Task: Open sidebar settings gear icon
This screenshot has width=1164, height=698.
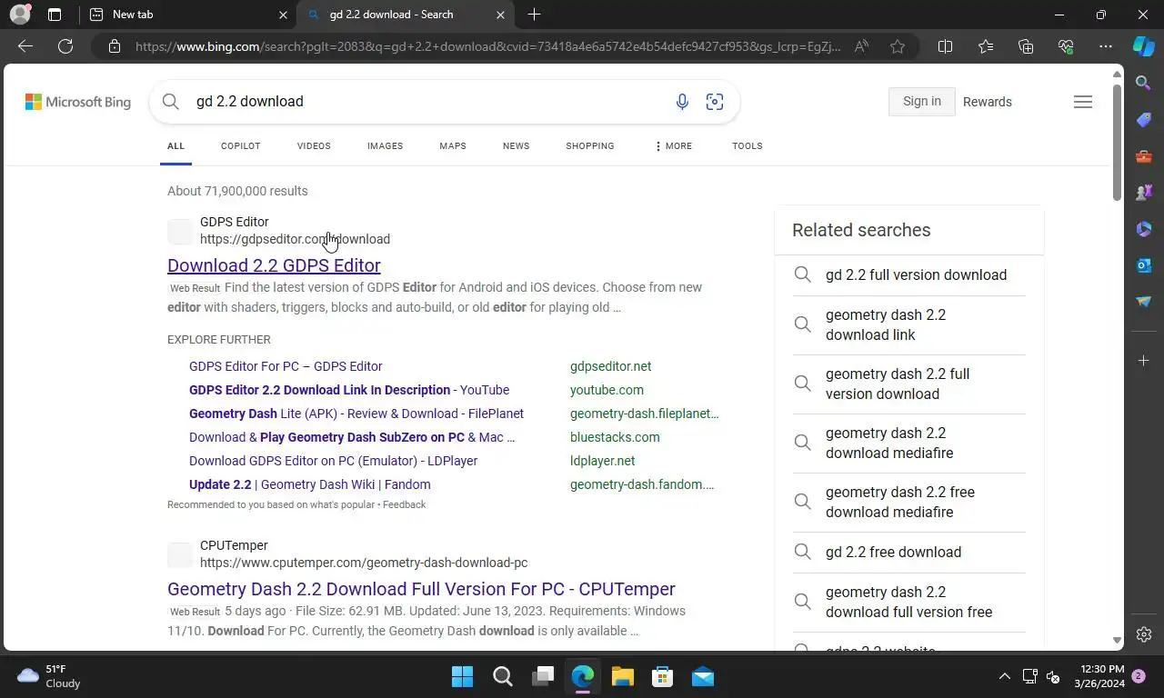Action: (x=1144, y=634)
